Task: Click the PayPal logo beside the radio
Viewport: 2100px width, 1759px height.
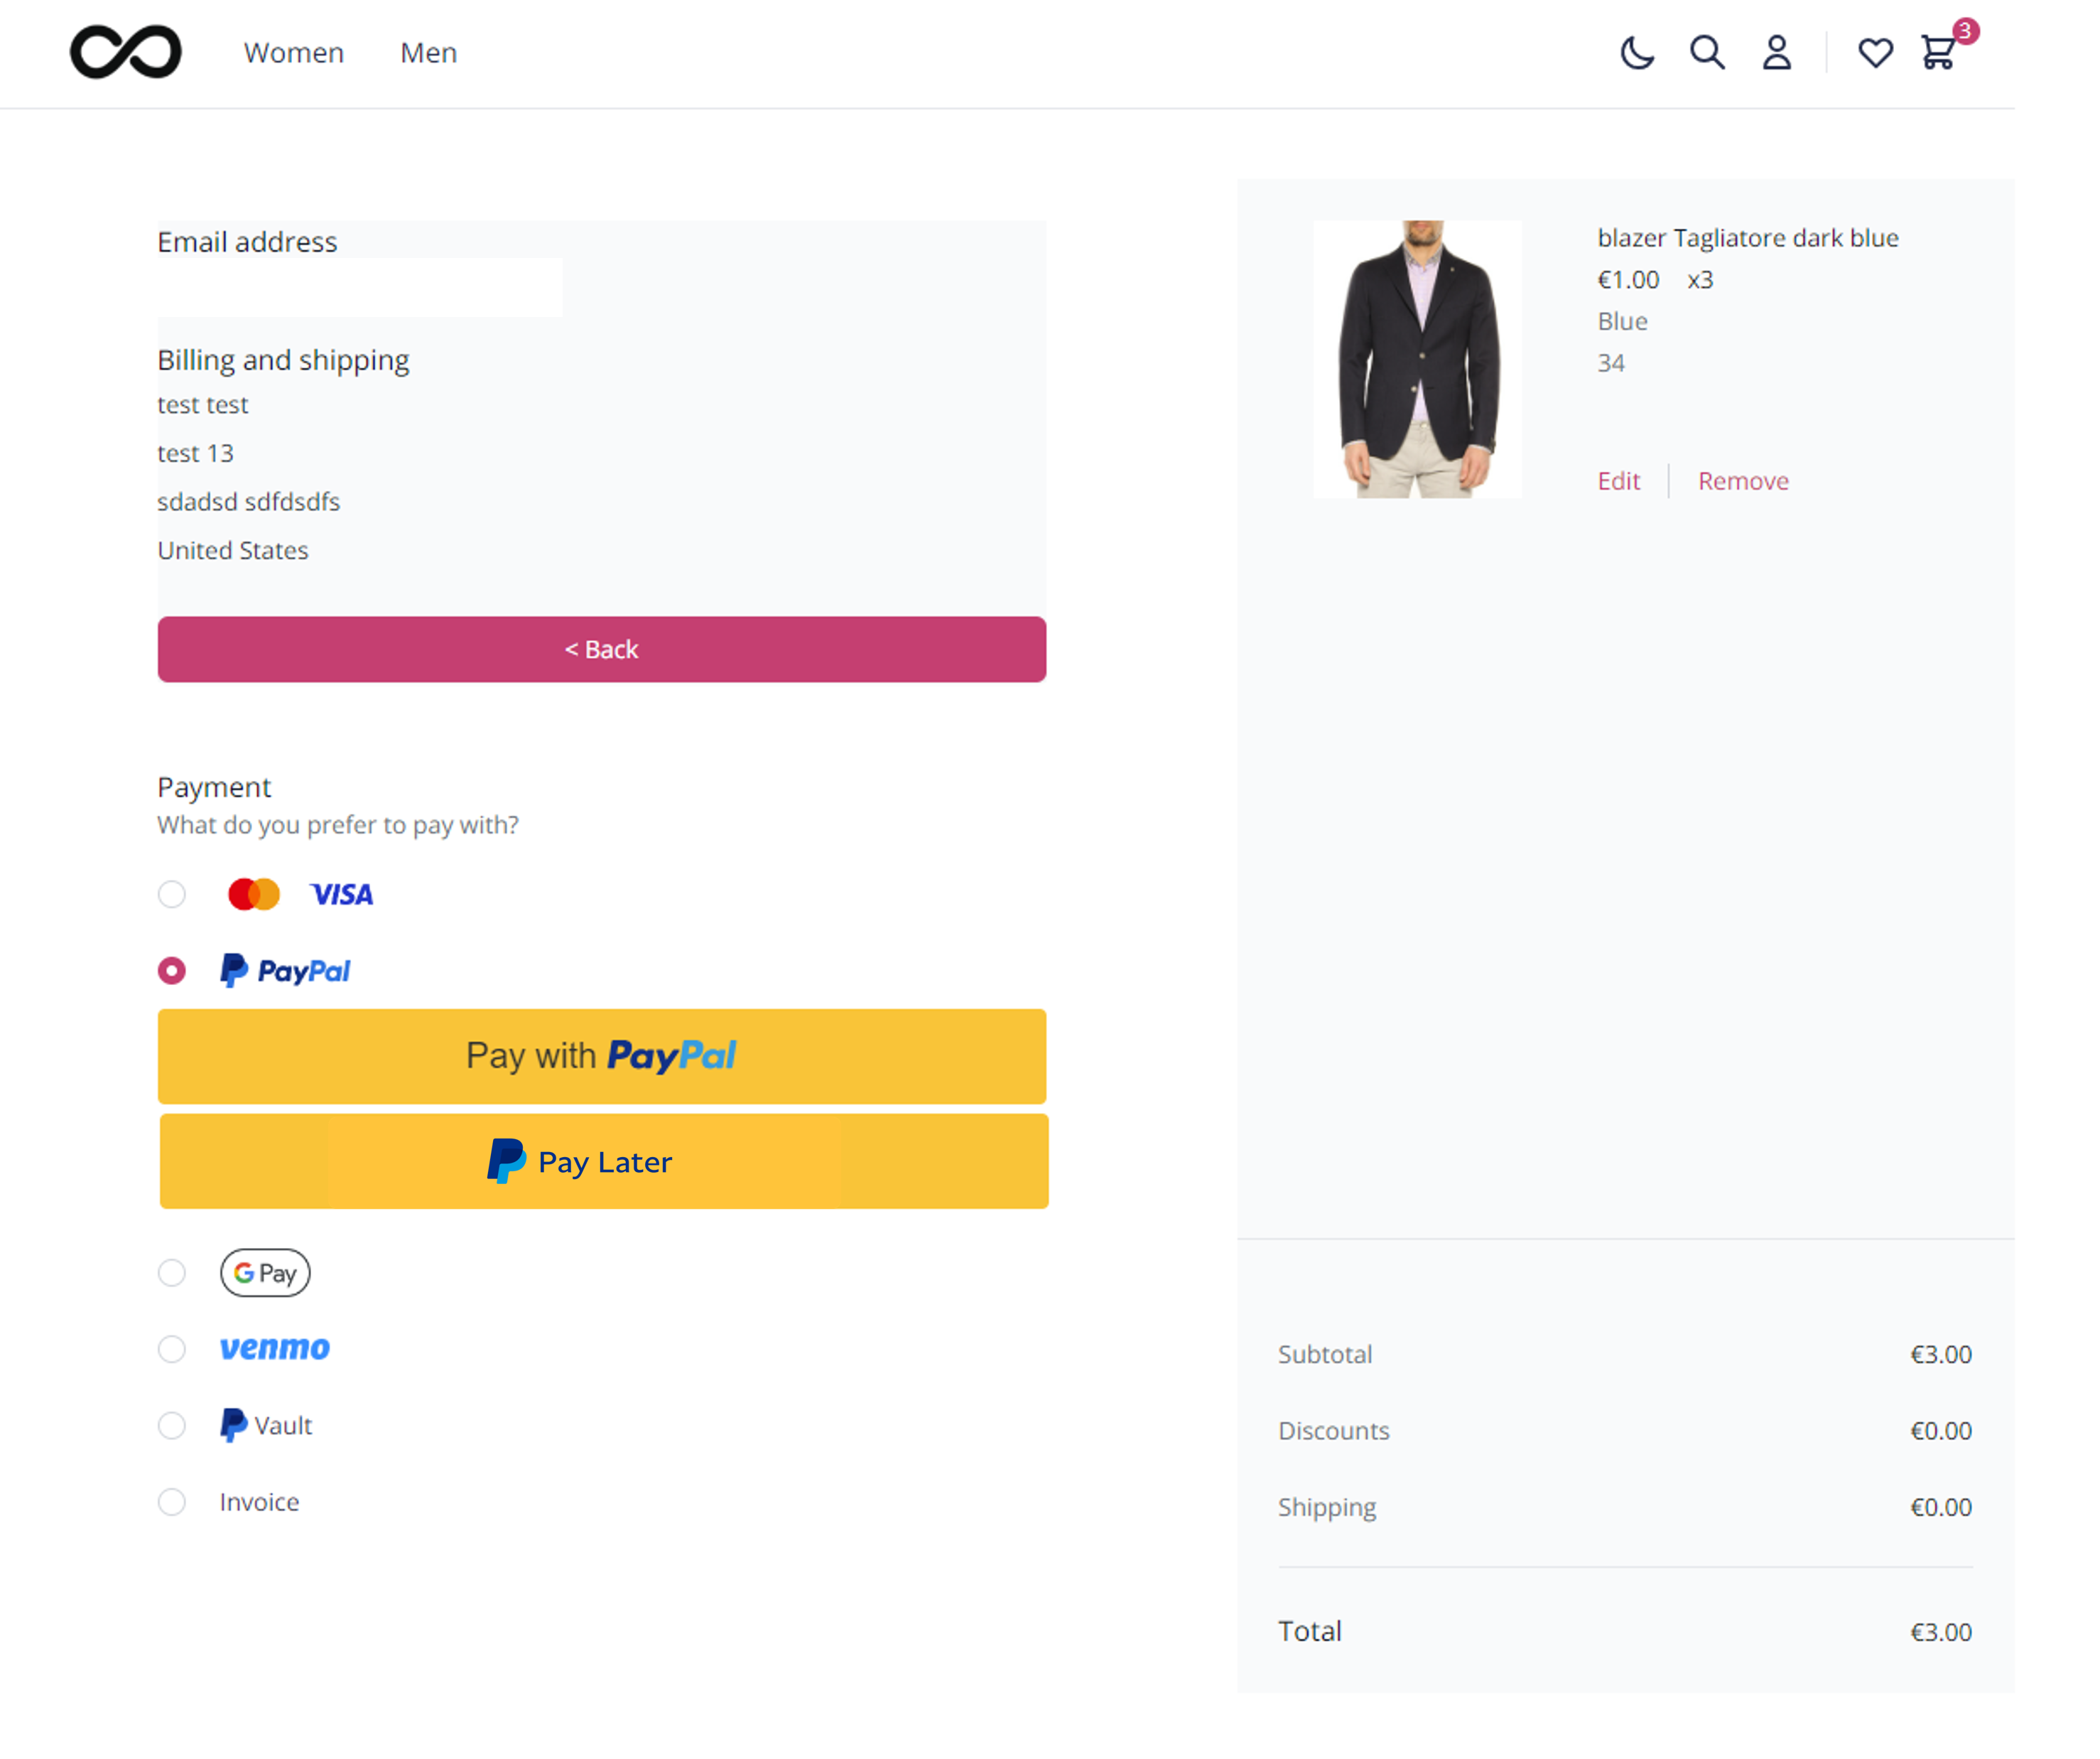Action: (285, 971)
